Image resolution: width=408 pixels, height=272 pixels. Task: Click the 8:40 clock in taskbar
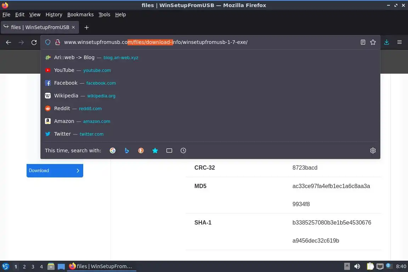point(401,266)
